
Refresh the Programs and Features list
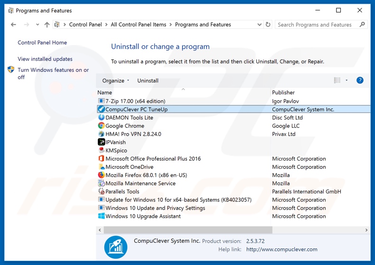(x=268, y=24)
